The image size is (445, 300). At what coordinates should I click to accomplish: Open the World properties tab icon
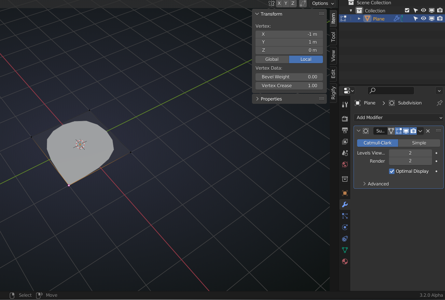(345, 164)
